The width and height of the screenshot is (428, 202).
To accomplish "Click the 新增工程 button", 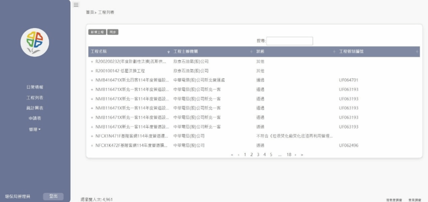I will coord(97,32).
